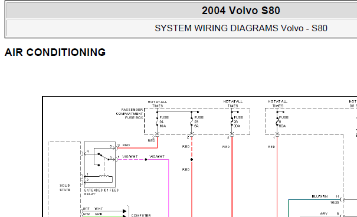Click the 'GRN' wire label
Screen dimensions: 357x217
click(99, 214)
